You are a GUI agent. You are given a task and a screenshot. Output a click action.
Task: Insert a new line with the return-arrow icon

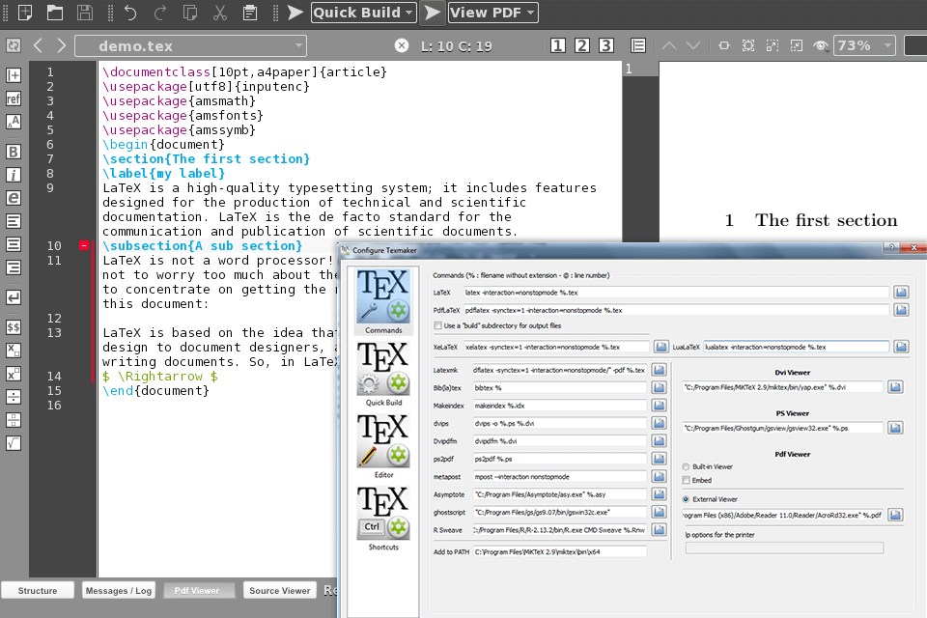pos(13,297)
